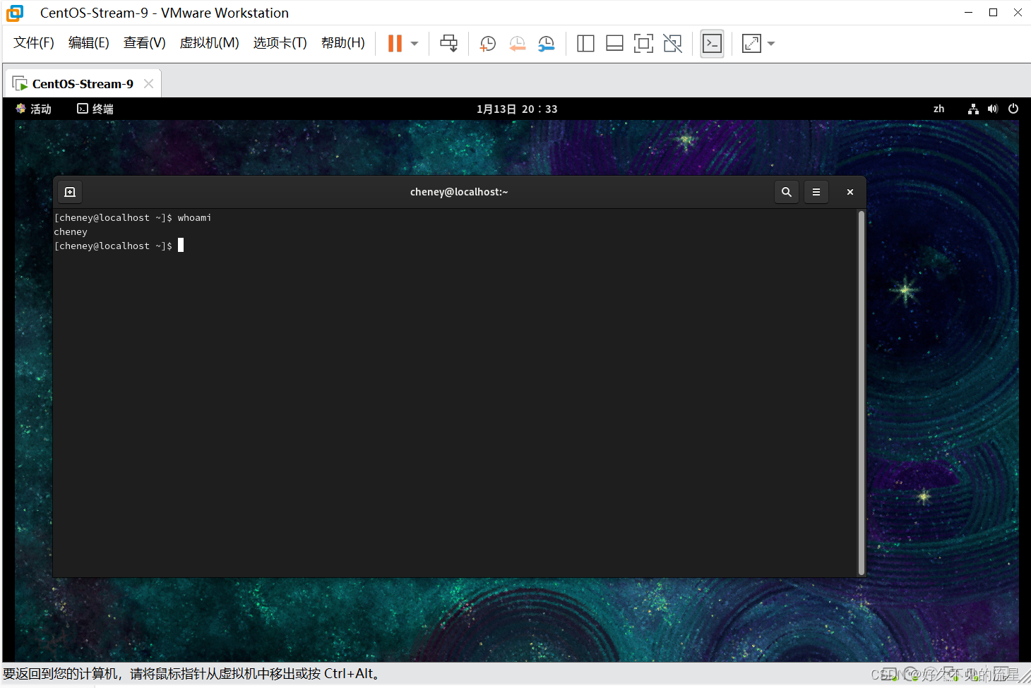This screenshot has height=688, width=1031.
Task: Open the 文件(F) menu
Action: (x=34, y=43)
